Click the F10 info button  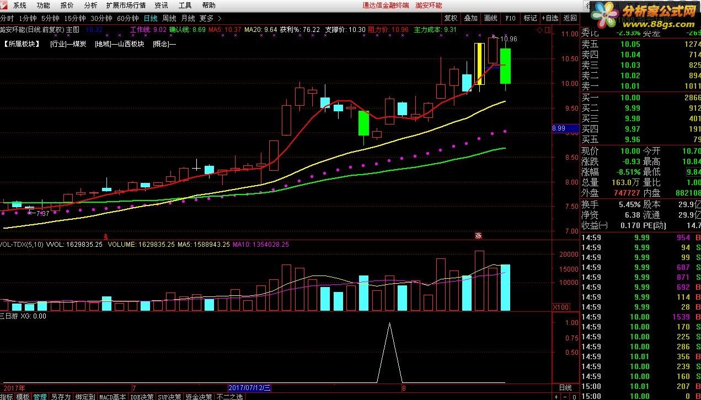coord(510,18)
